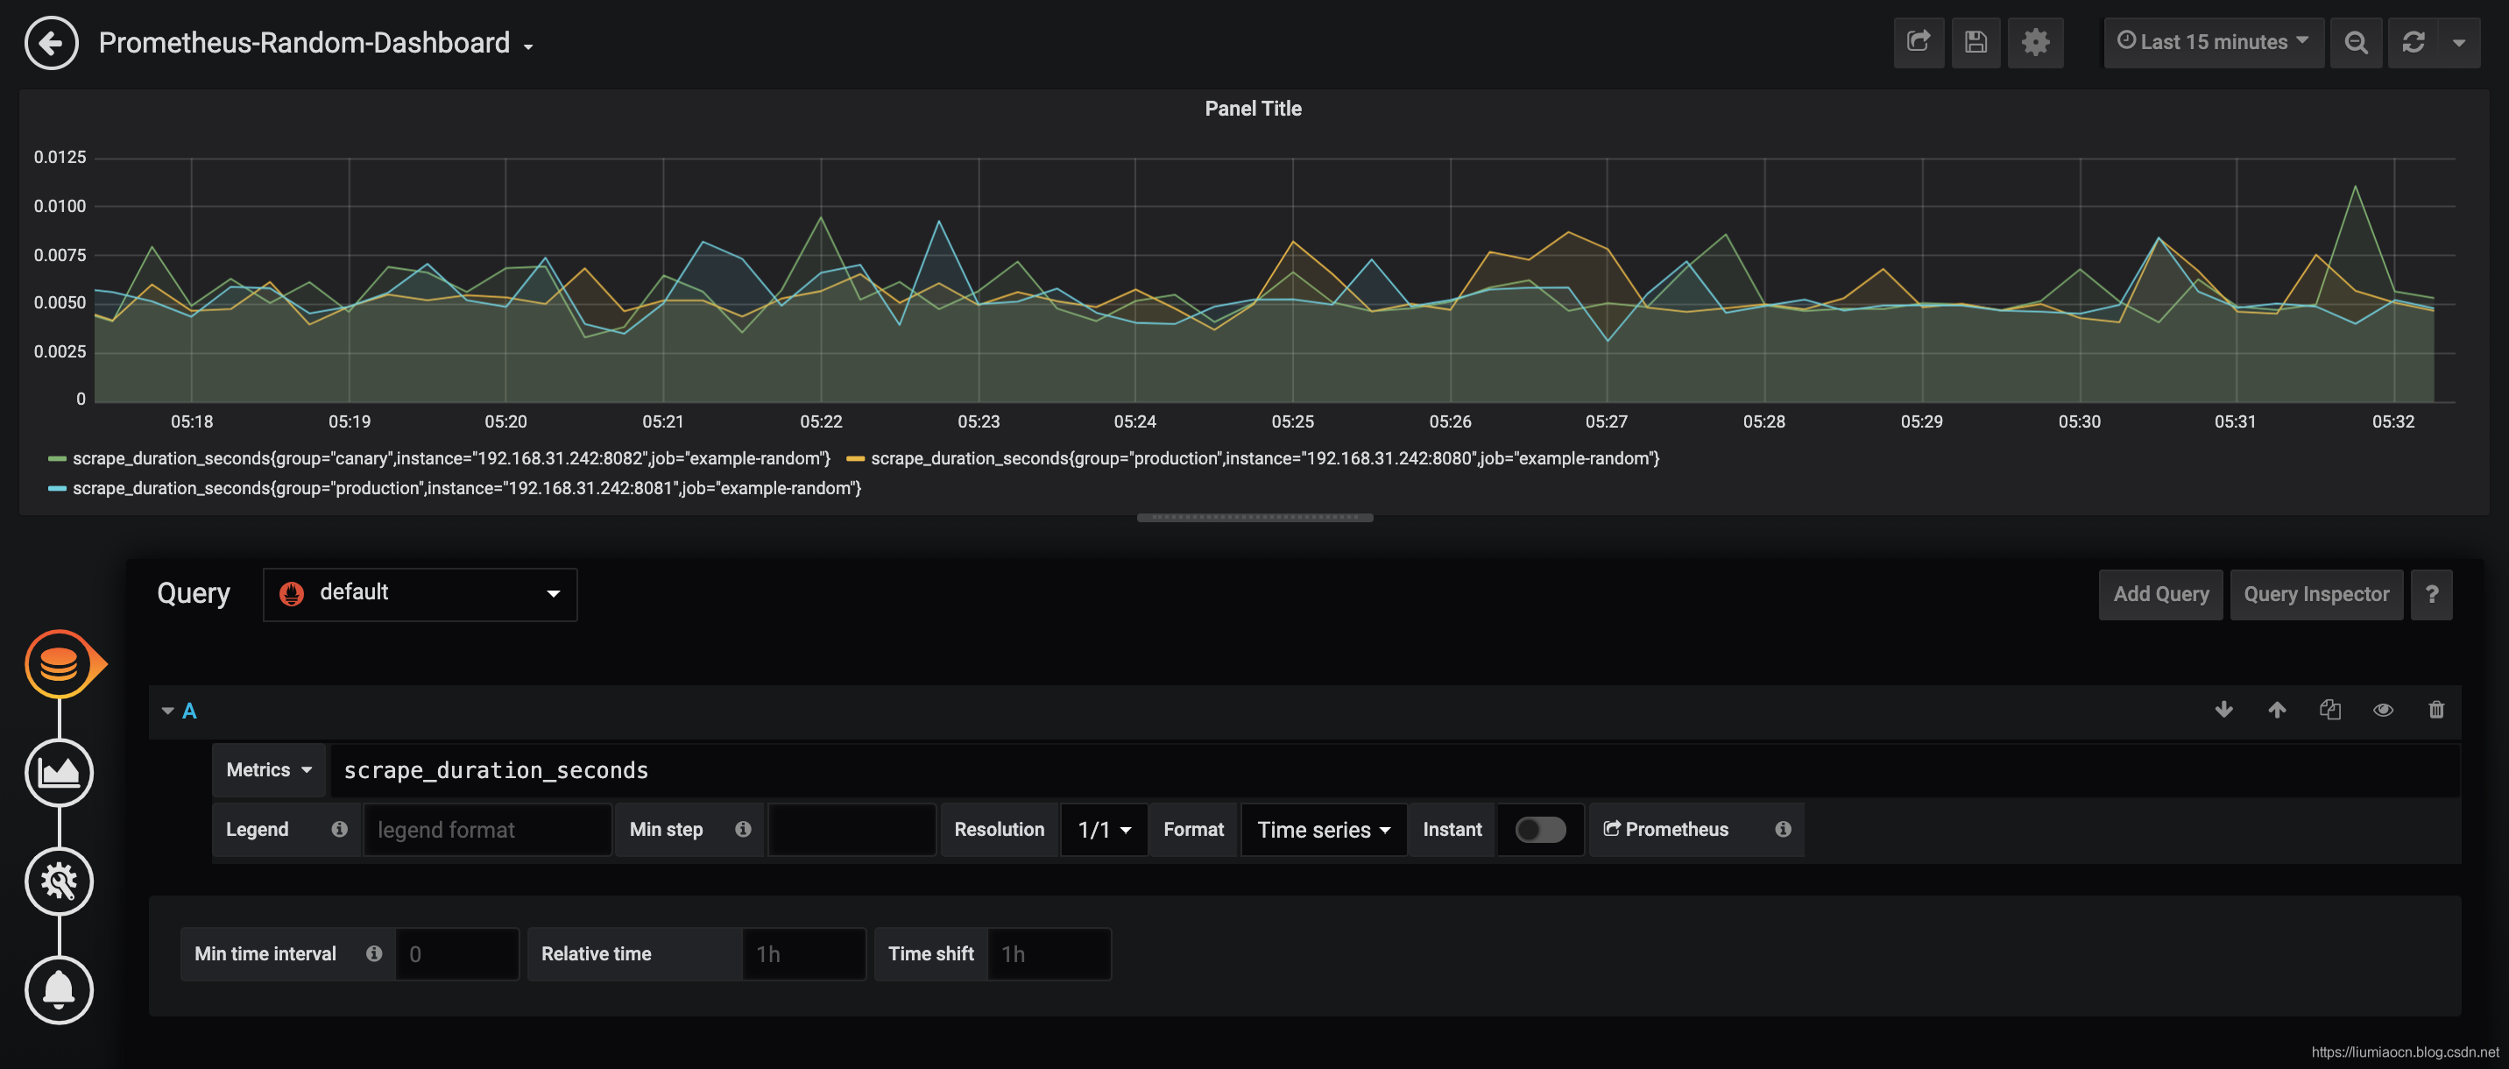Click the Min time interval input
This screenshot has width=2509, height=1069.
click(456, 954)
